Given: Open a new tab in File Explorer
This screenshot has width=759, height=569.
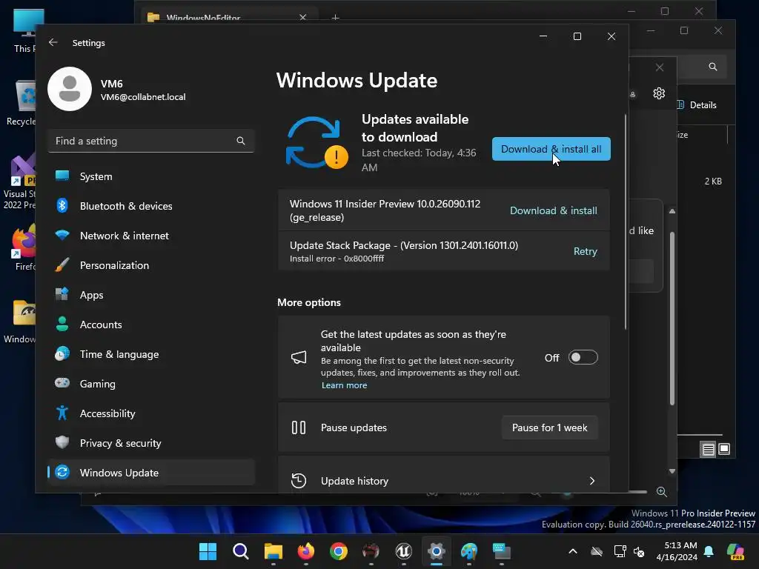Looking at the screenshot, I should point(336,18).
